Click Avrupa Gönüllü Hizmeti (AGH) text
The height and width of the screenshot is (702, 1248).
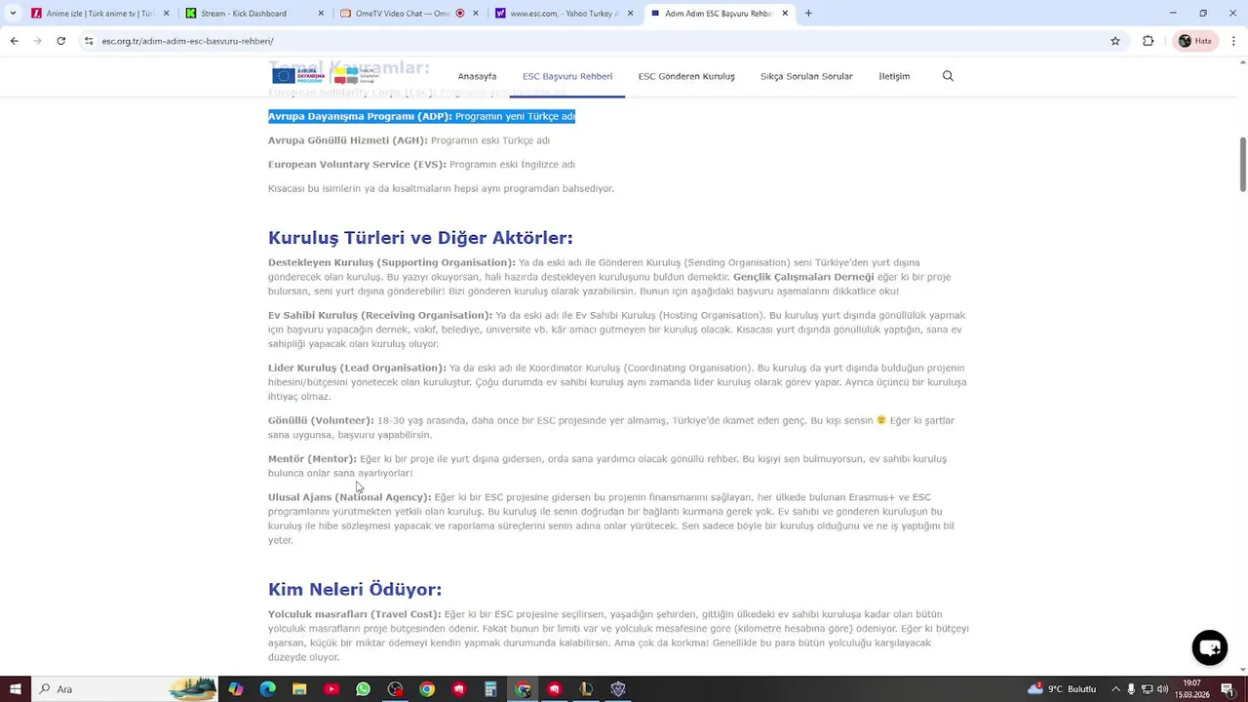tap(348, 140)
